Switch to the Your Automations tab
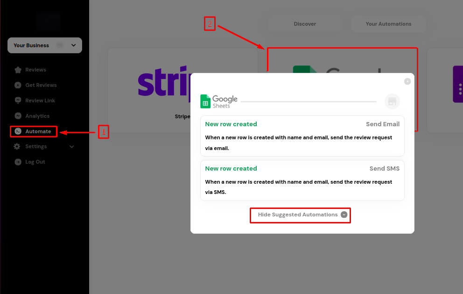The height and width of the screenshot is (294, 463). pyautogui.click(x=388, y=24)
